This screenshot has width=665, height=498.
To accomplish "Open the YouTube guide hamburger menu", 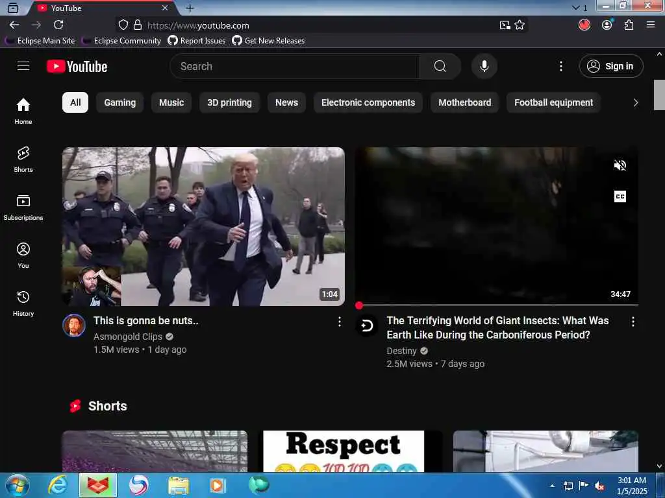I will pos(23,66).
